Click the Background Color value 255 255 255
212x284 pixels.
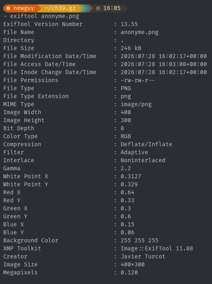pos(139,240)
